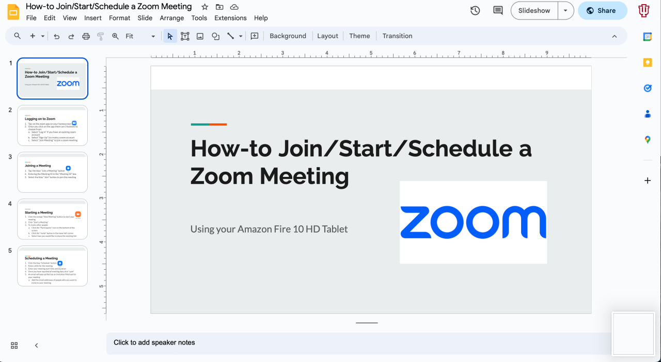Open new slide layout dropdown arrow
Viewport: 661px width, 362px height.
(x=43, y=36)
